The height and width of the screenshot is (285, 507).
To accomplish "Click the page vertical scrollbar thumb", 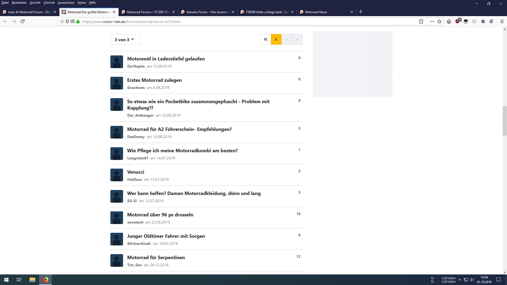I will coord(505,121).
